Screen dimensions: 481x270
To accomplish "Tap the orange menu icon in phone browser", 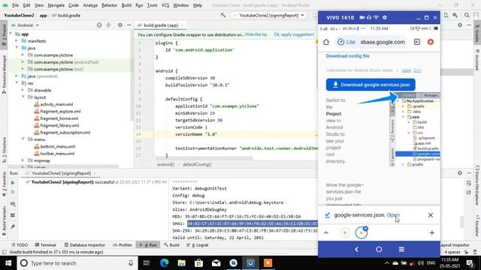I will click(431, 42).
